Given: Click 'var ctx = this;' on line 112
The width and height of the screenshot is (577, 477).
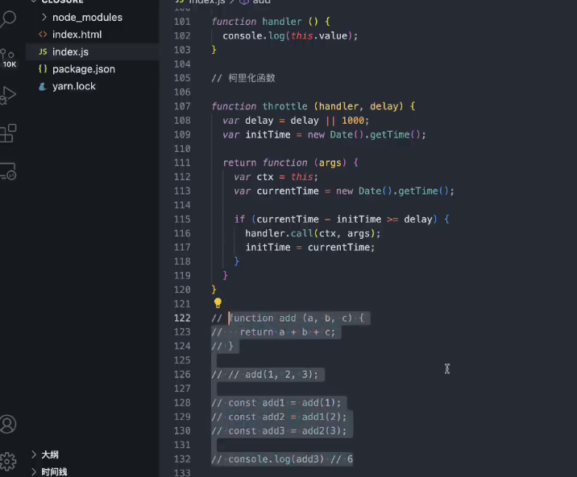Looking at the screenshot, I should pyautogui.click(x=276, y=177).
